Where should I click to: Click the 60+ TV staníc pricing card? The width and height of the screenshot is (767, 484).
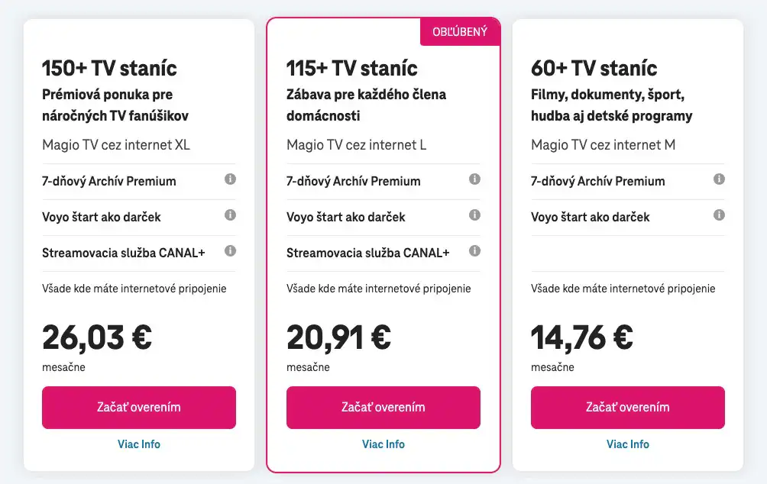pyautogui.click(x=627, y=244)
